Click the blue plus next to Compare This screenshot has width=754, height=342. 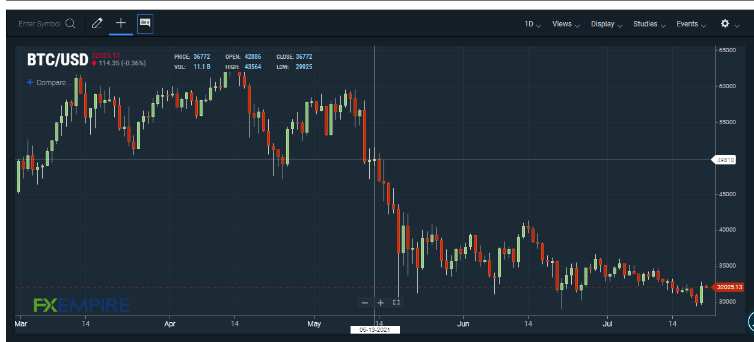(x=30, y=82)
